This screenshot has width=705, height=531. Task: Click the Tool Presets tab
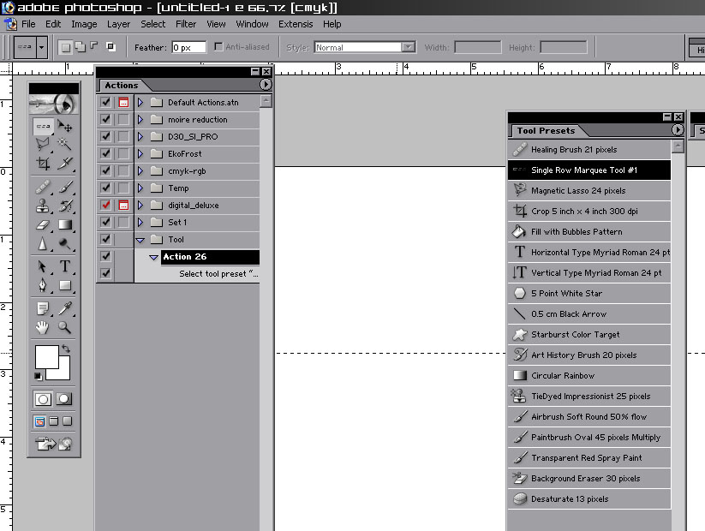(547, 131)
